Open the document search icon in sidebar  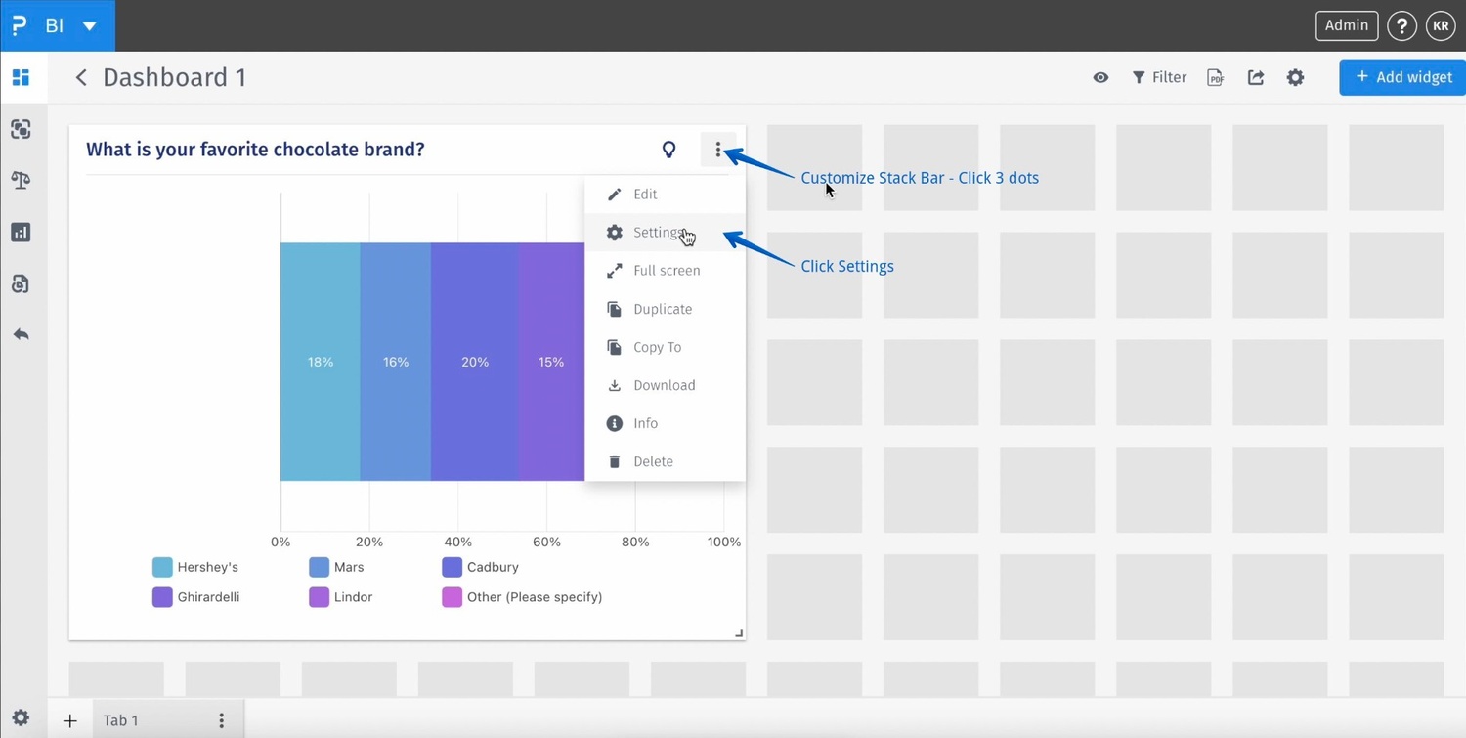coord(21,283)
